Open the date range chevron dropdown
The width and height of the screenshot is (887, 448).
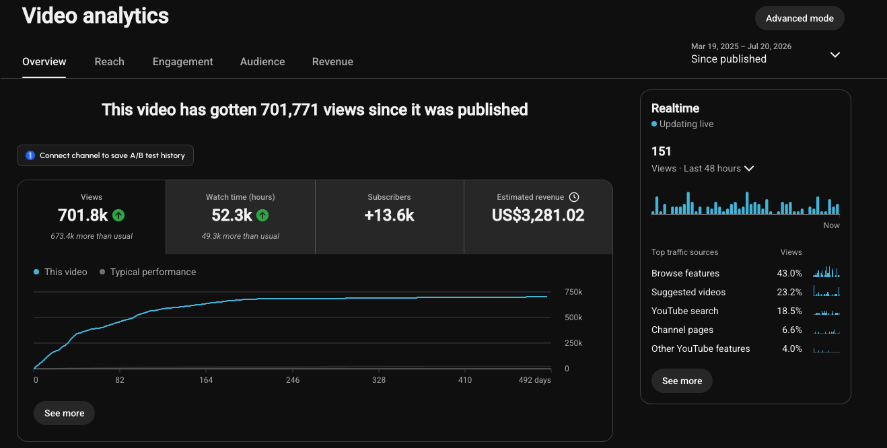835,54
